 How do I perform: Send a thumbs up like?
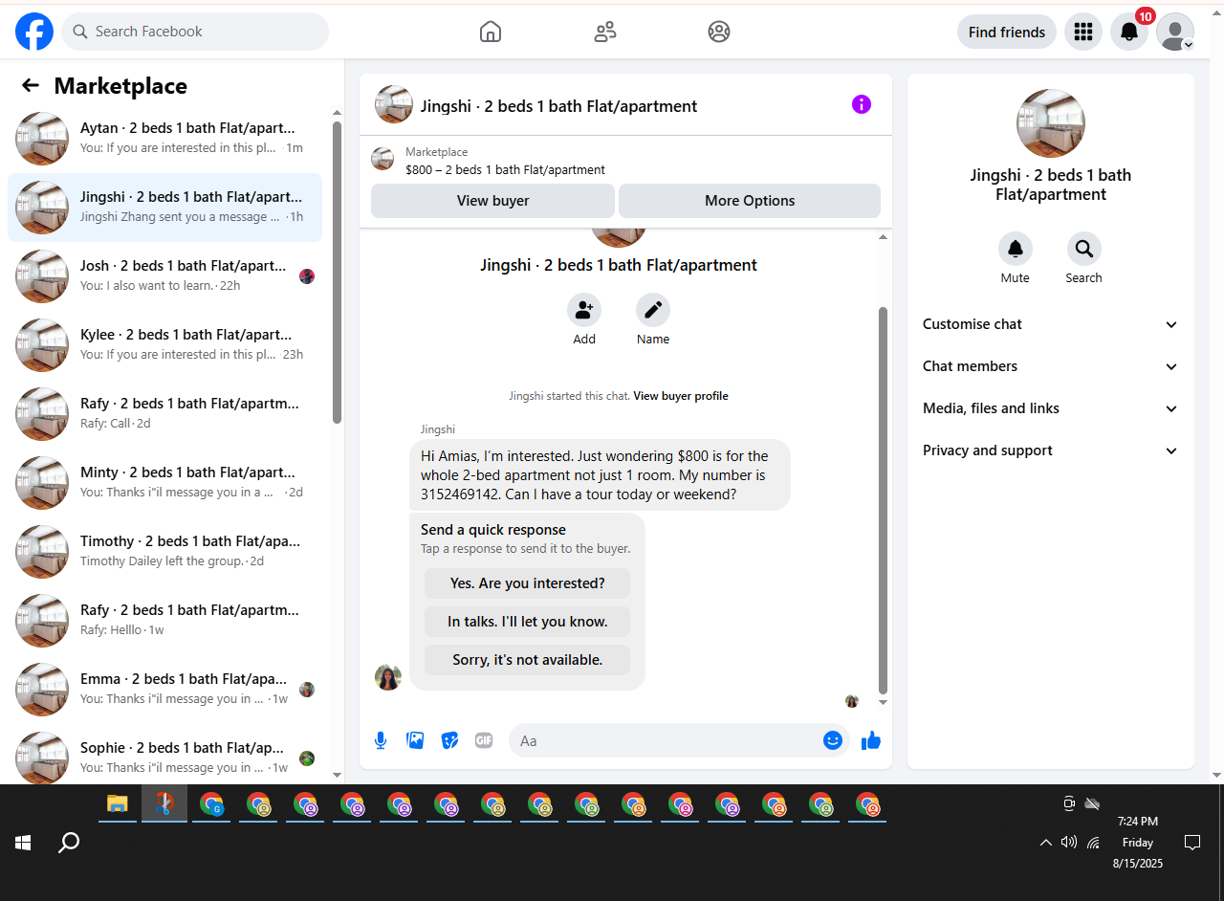[870, 740]
